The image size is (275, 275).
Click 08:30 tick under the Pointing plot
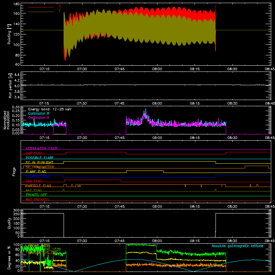tap(232, 69)
